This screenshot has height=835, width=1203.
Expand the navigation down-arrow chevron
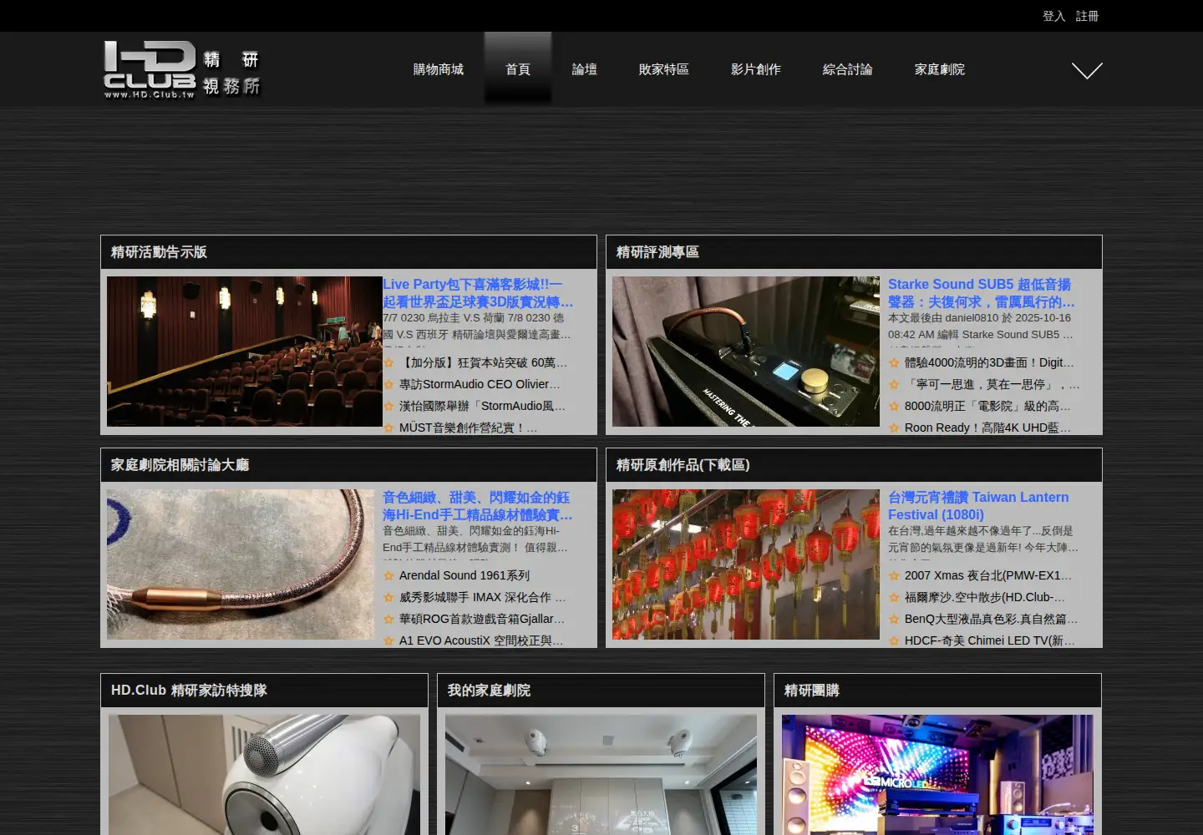click(1087, 71)
